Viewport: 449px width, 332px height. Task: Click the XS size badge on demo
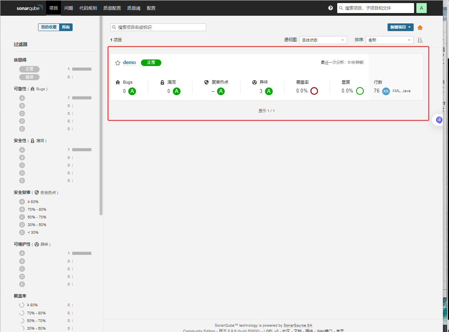(x=386, y=91)
